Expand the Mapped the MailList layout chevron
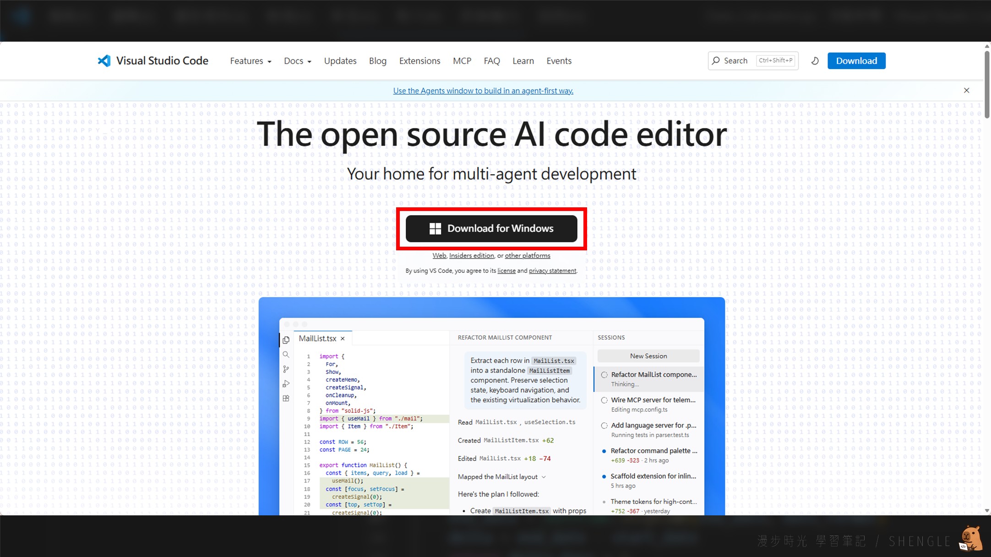The image size is (991, 557). pyautogui.click(x=544, y=477)
